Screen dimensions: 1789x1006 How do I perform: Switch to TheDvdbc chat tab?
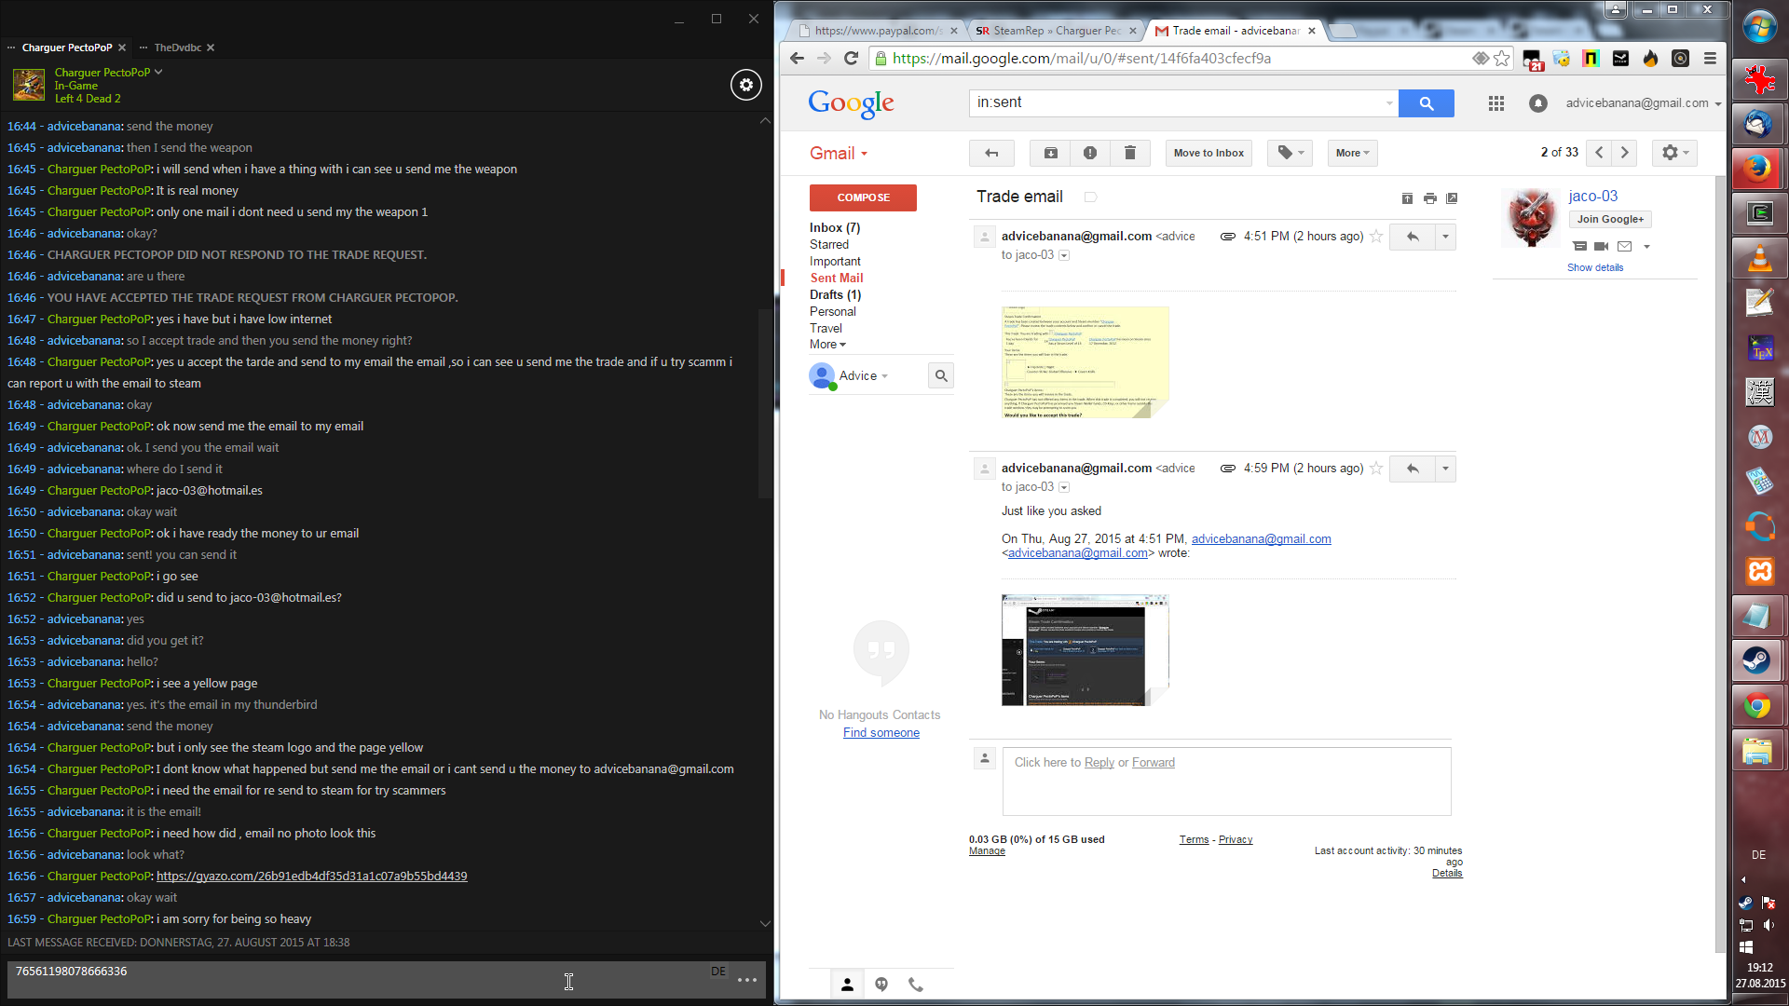pyautogui.click(x=177, y=48)
